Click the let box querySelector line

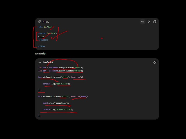tap(61, 67)
